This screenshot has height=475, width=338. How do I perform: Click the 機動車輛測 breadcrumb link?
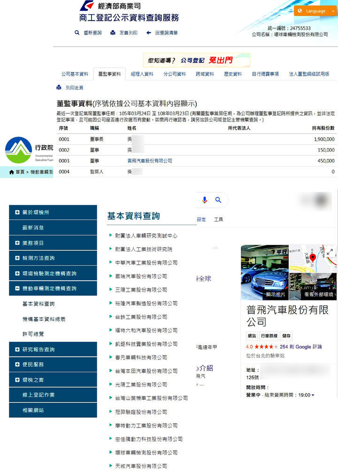point(42,172)
